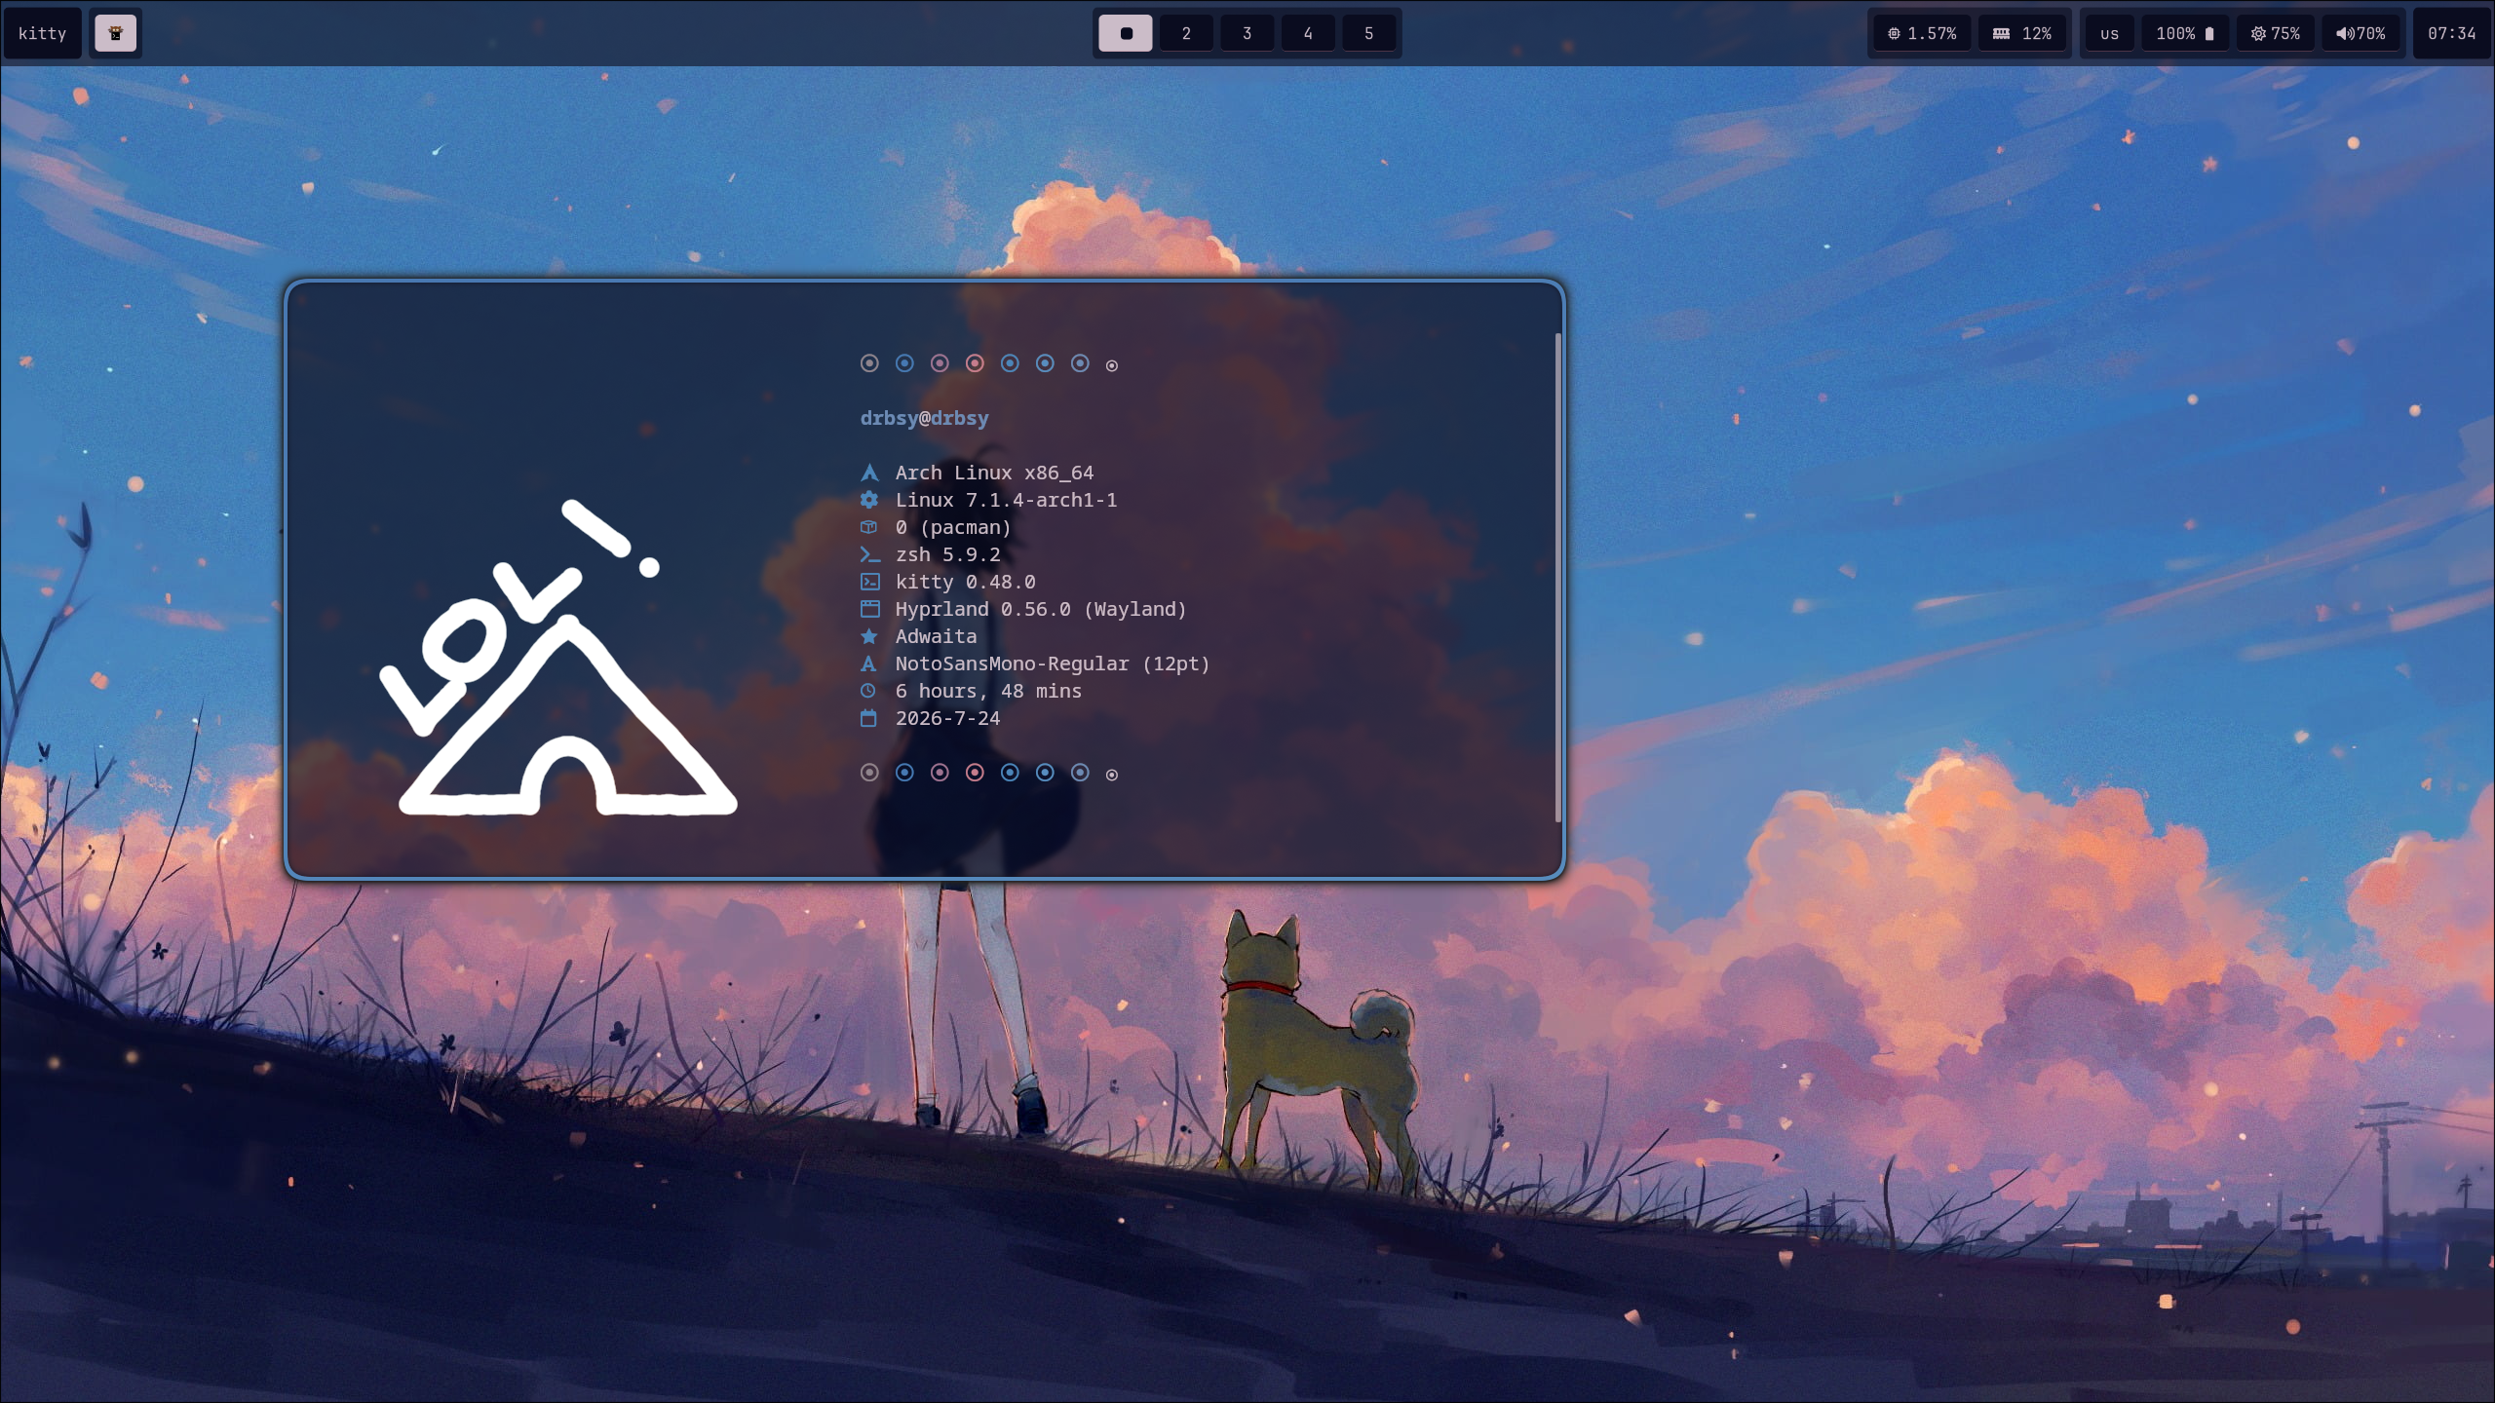Select the active workspace 1 indicator
The height and width of the screenshot is (1403, 2495).
[x=1126, y=33]
